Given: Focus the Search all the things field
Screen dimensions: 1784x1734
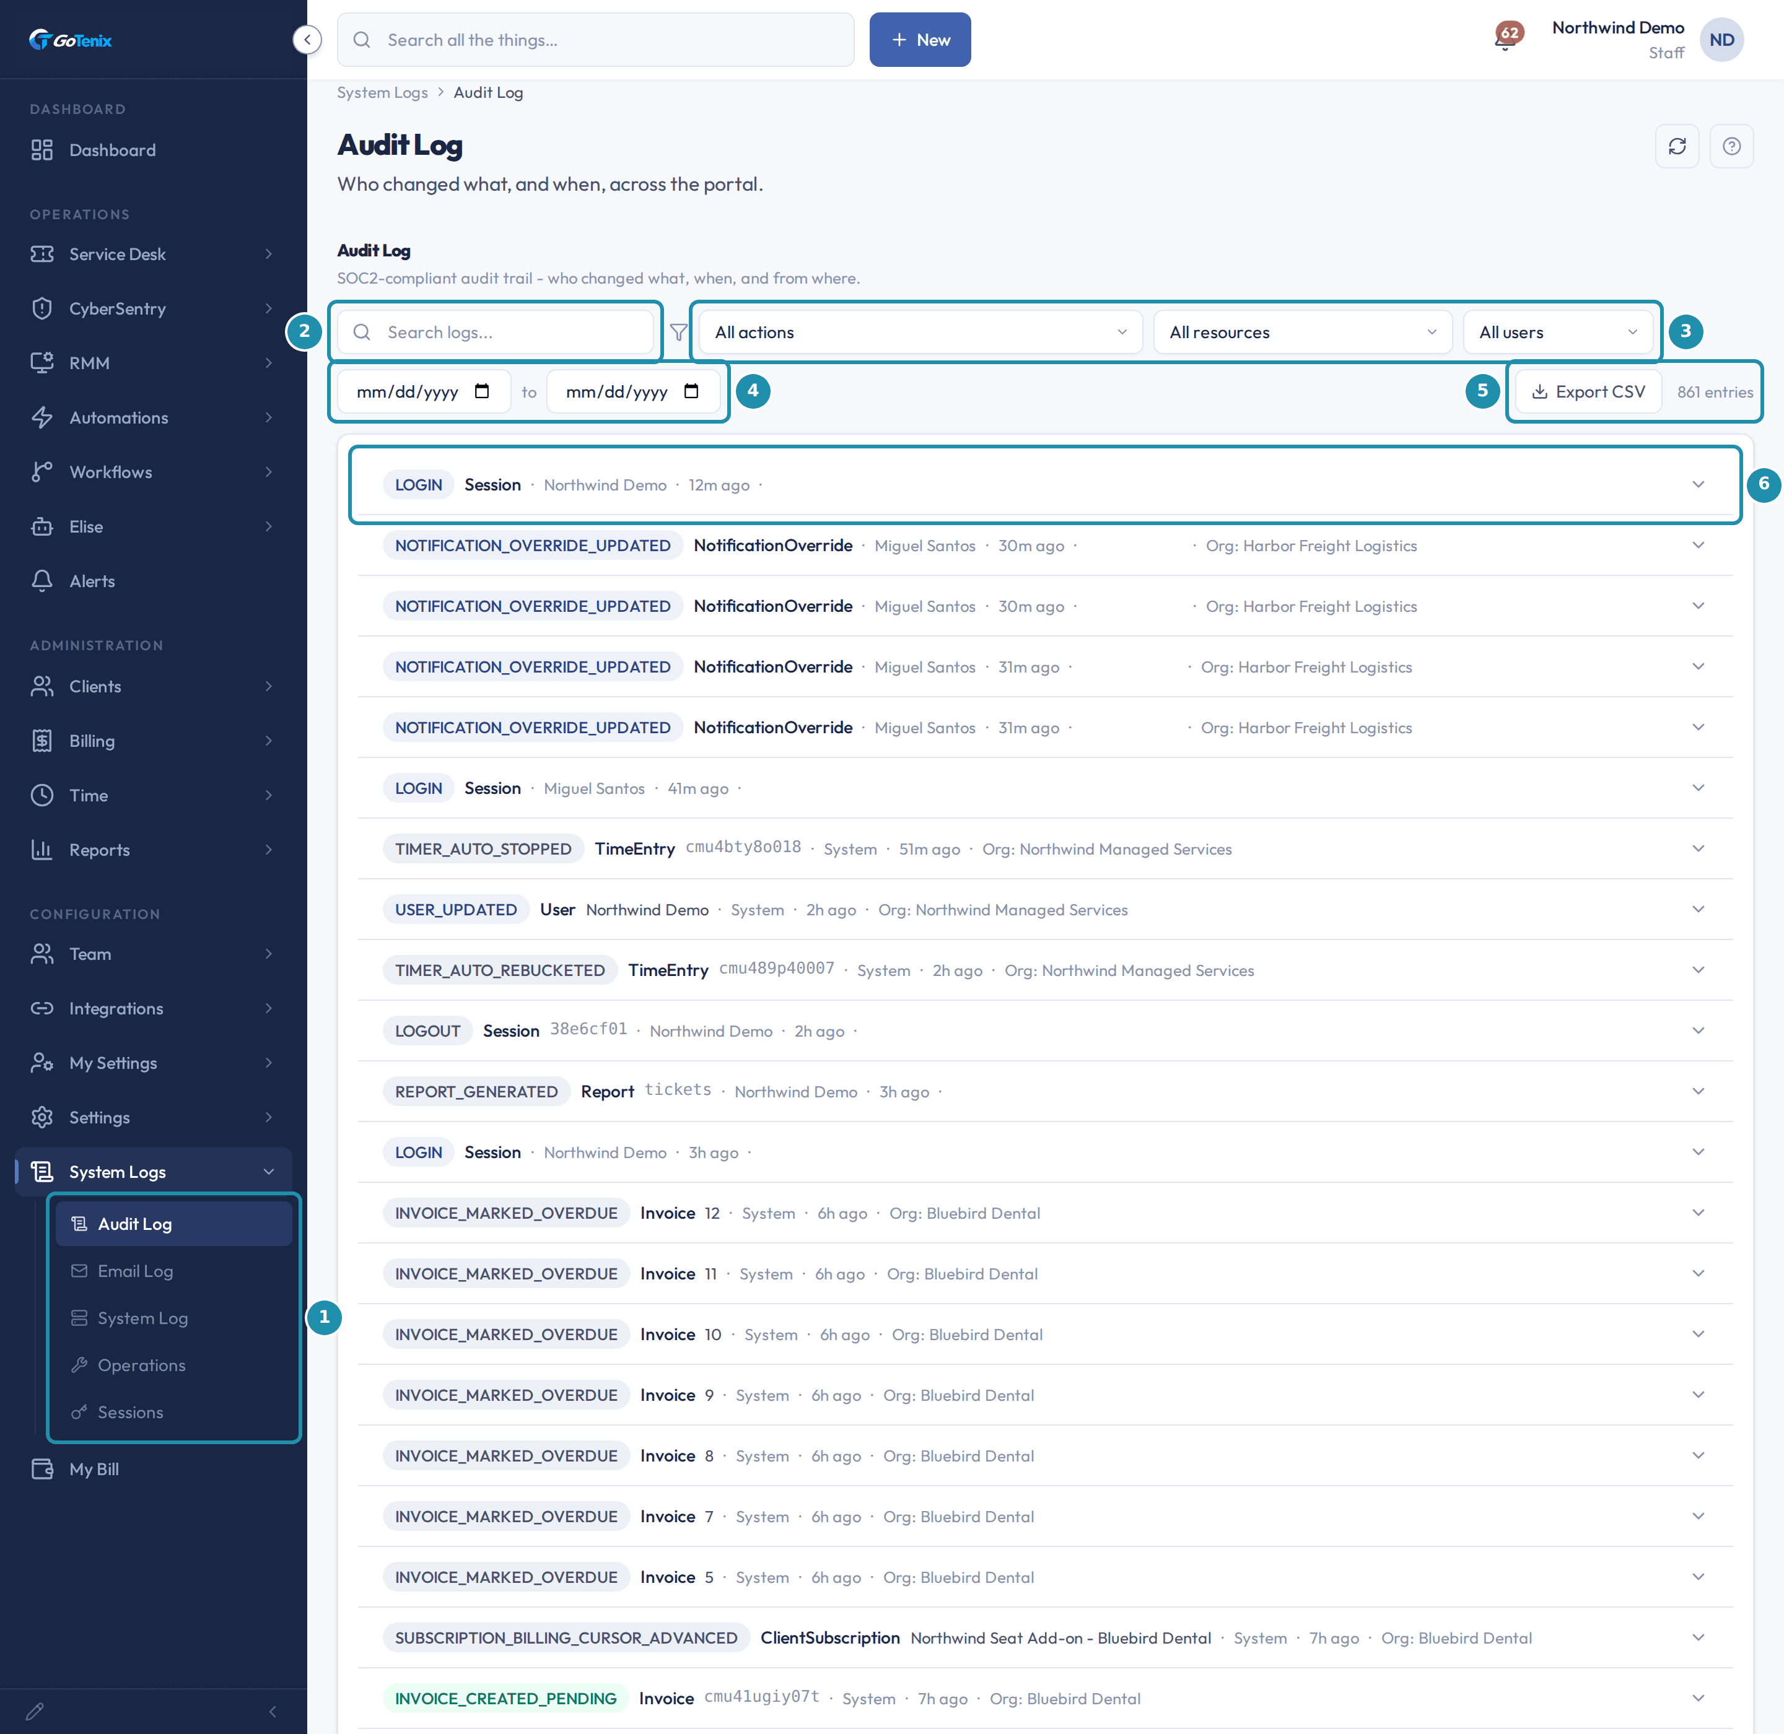Looking at the screenshot, I should pos(596,40).
